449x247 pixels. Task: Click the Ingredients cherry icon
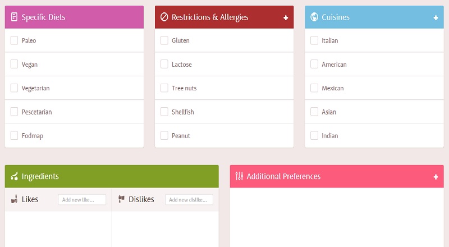click(x=15, y=177)
